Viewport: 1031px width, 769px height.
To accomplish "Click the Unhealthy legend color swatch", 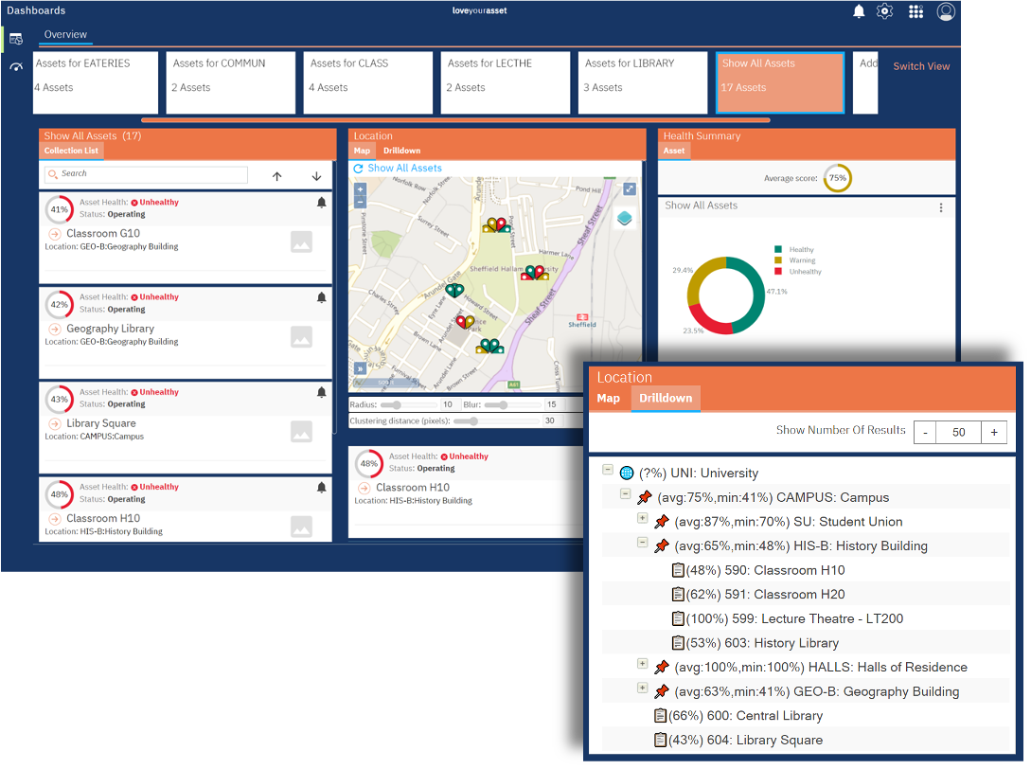I will (778, 271).
